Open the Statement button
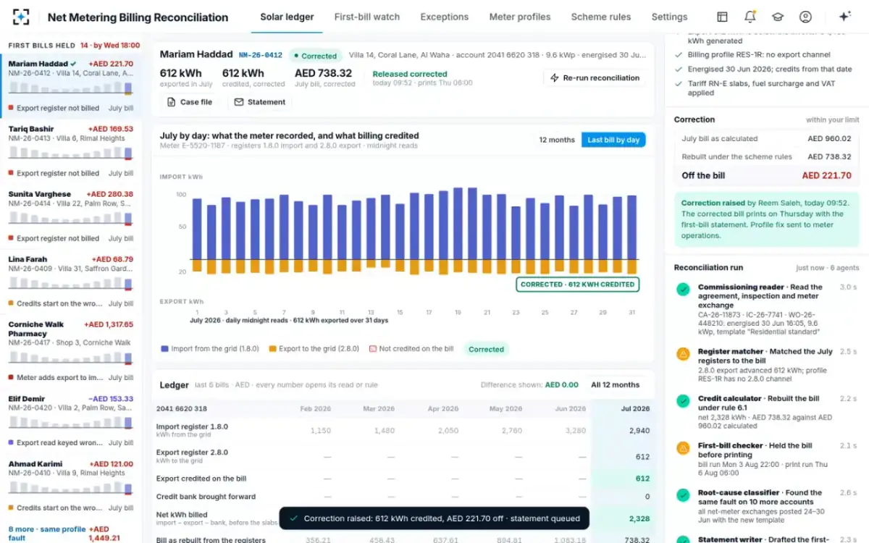The image size is (869, 543). (260, 102)
